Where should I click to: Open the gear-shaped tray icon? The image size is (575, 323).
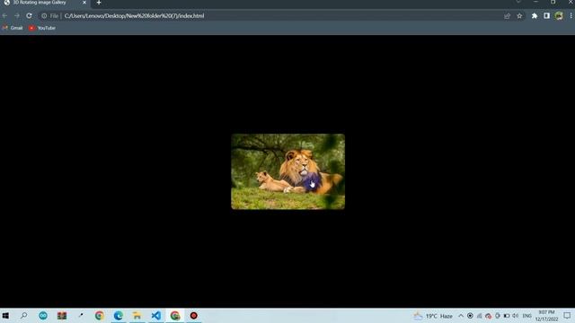[498, 316]
